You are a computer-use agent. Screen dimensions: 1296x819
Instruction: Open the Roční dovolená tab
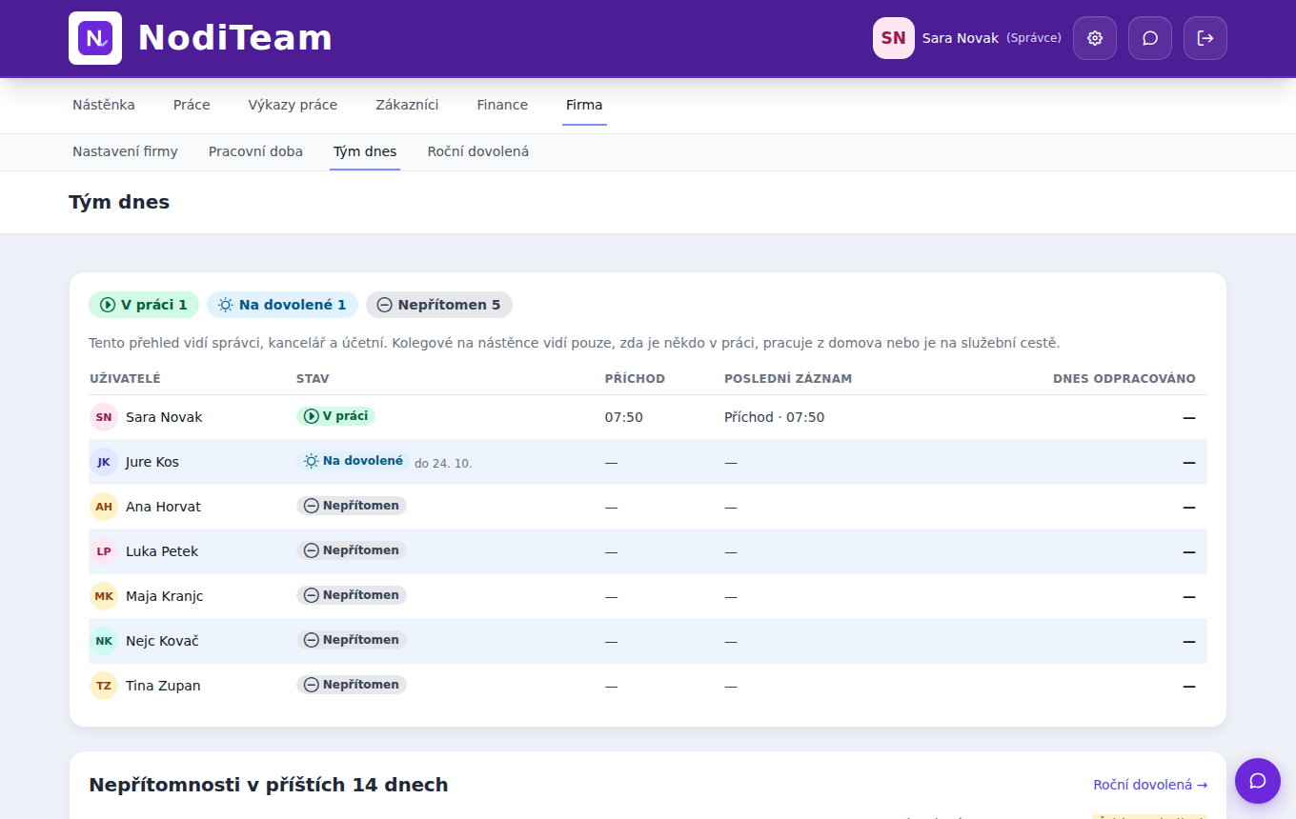tap(478, 151)
